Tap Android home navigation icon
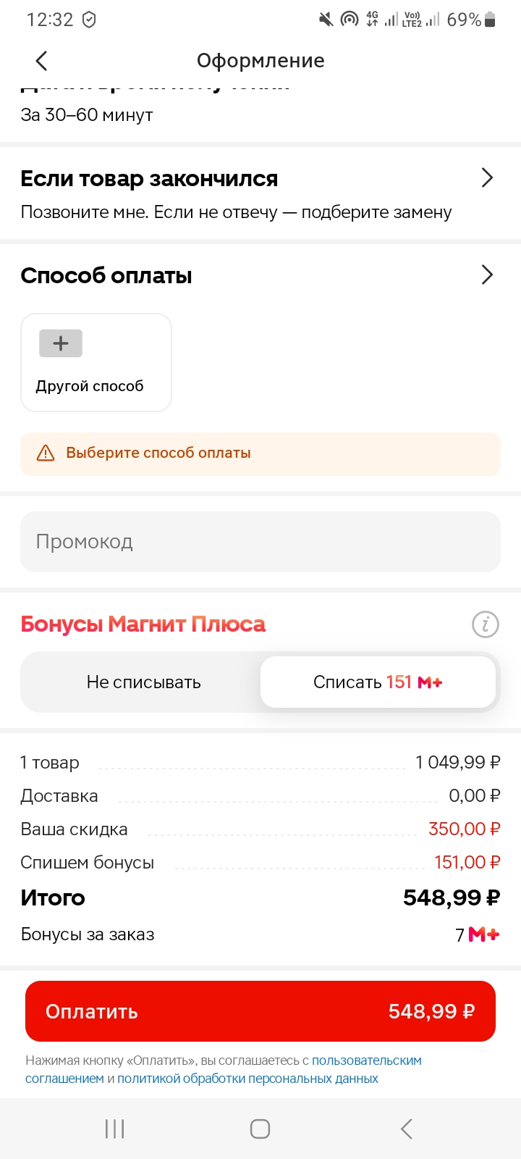 pos(260,1129)
